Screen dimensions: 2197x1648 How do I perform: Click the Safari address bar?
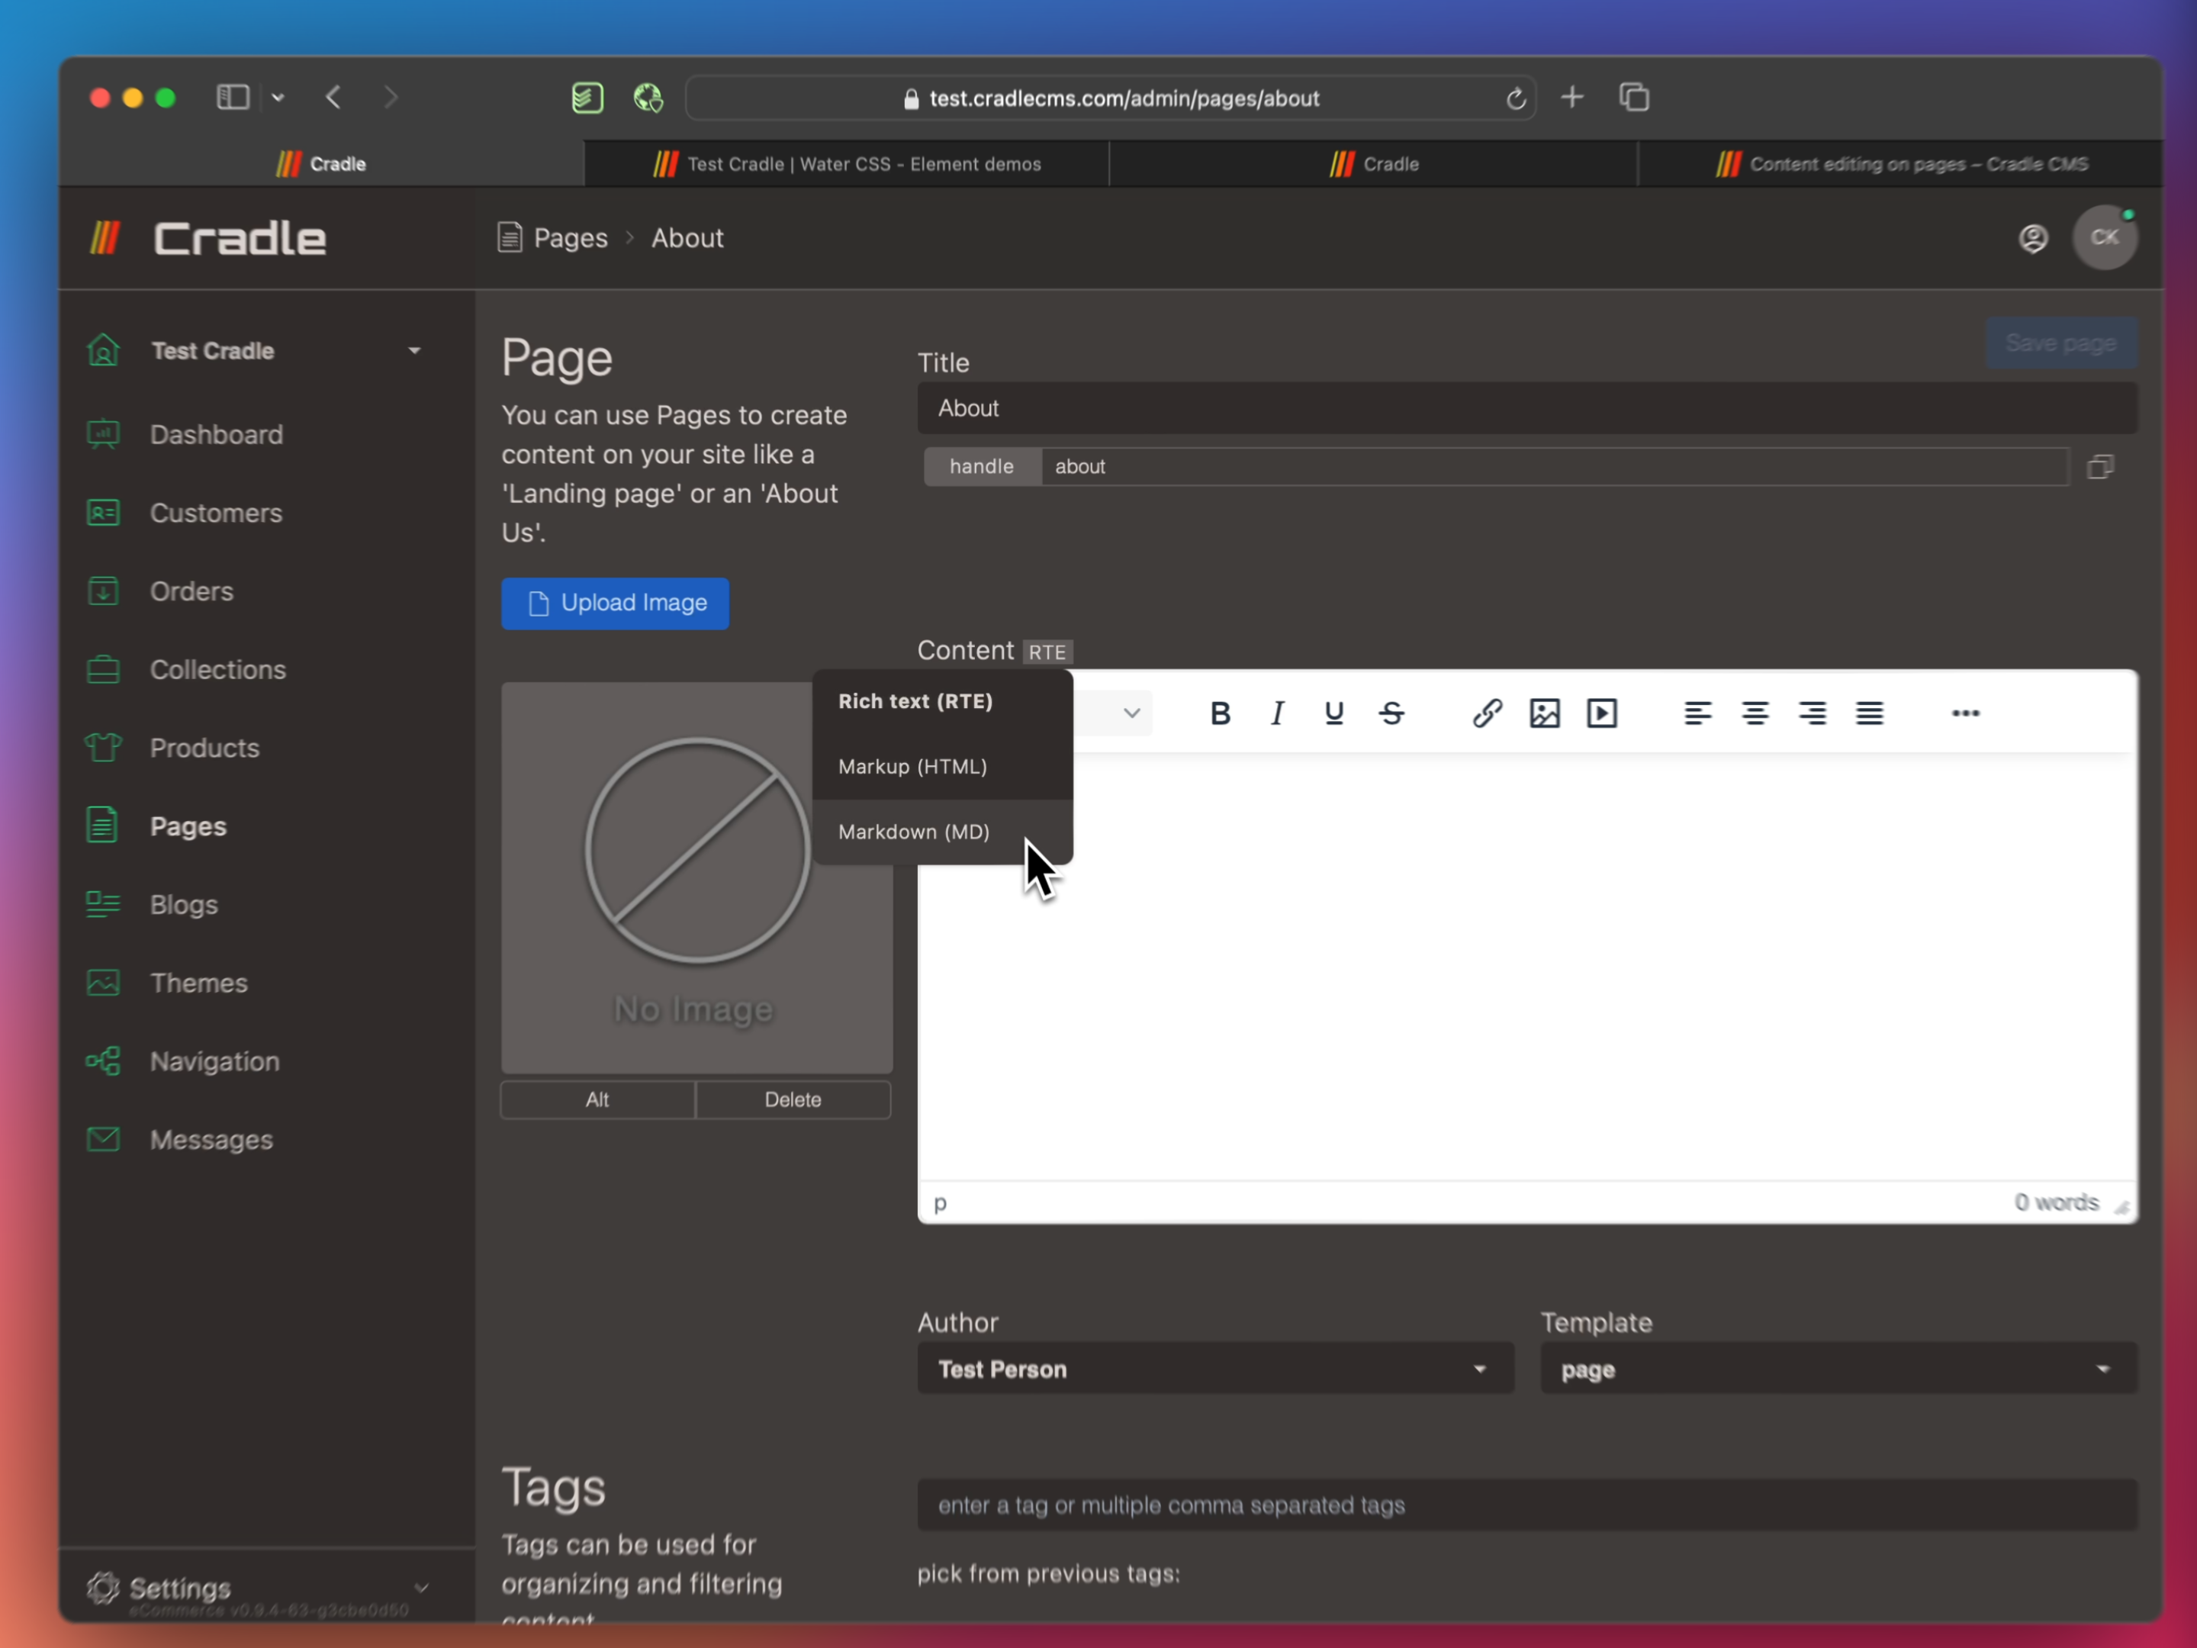(1111, 98)
